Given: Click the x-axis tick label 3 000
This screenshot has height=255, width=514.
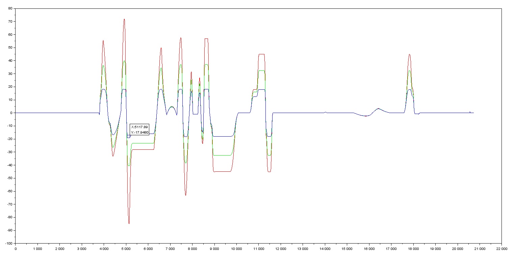Looking at the screenshot, I should [82, 248].
